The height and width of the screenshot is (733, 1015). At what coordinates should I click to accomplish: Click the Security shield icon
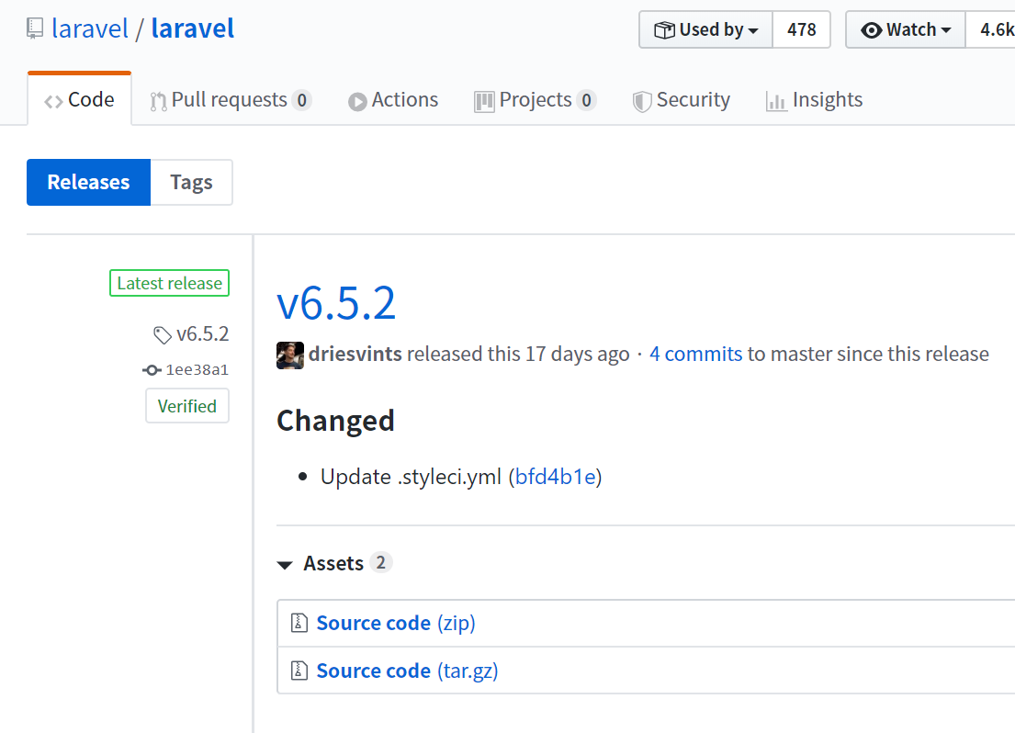640,99
